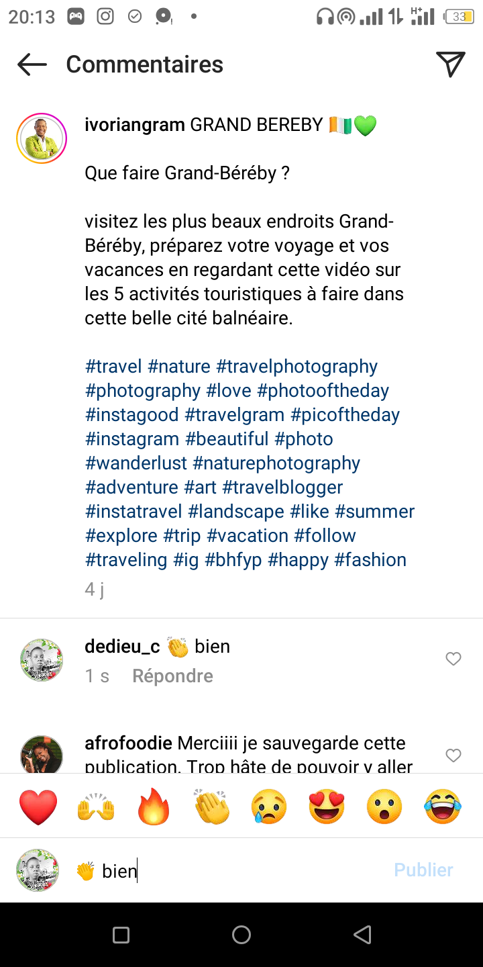
Task: Tap the back arrow icon
Action: tap(32, 64)
